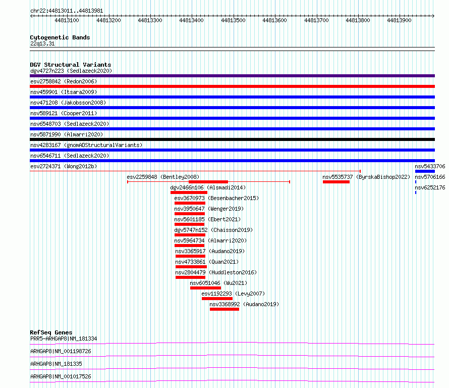Open nsv3365917 (Audano2019) variant
This screenshot has width=449, height=388.
pyautogui.click(x=210, y=251)
